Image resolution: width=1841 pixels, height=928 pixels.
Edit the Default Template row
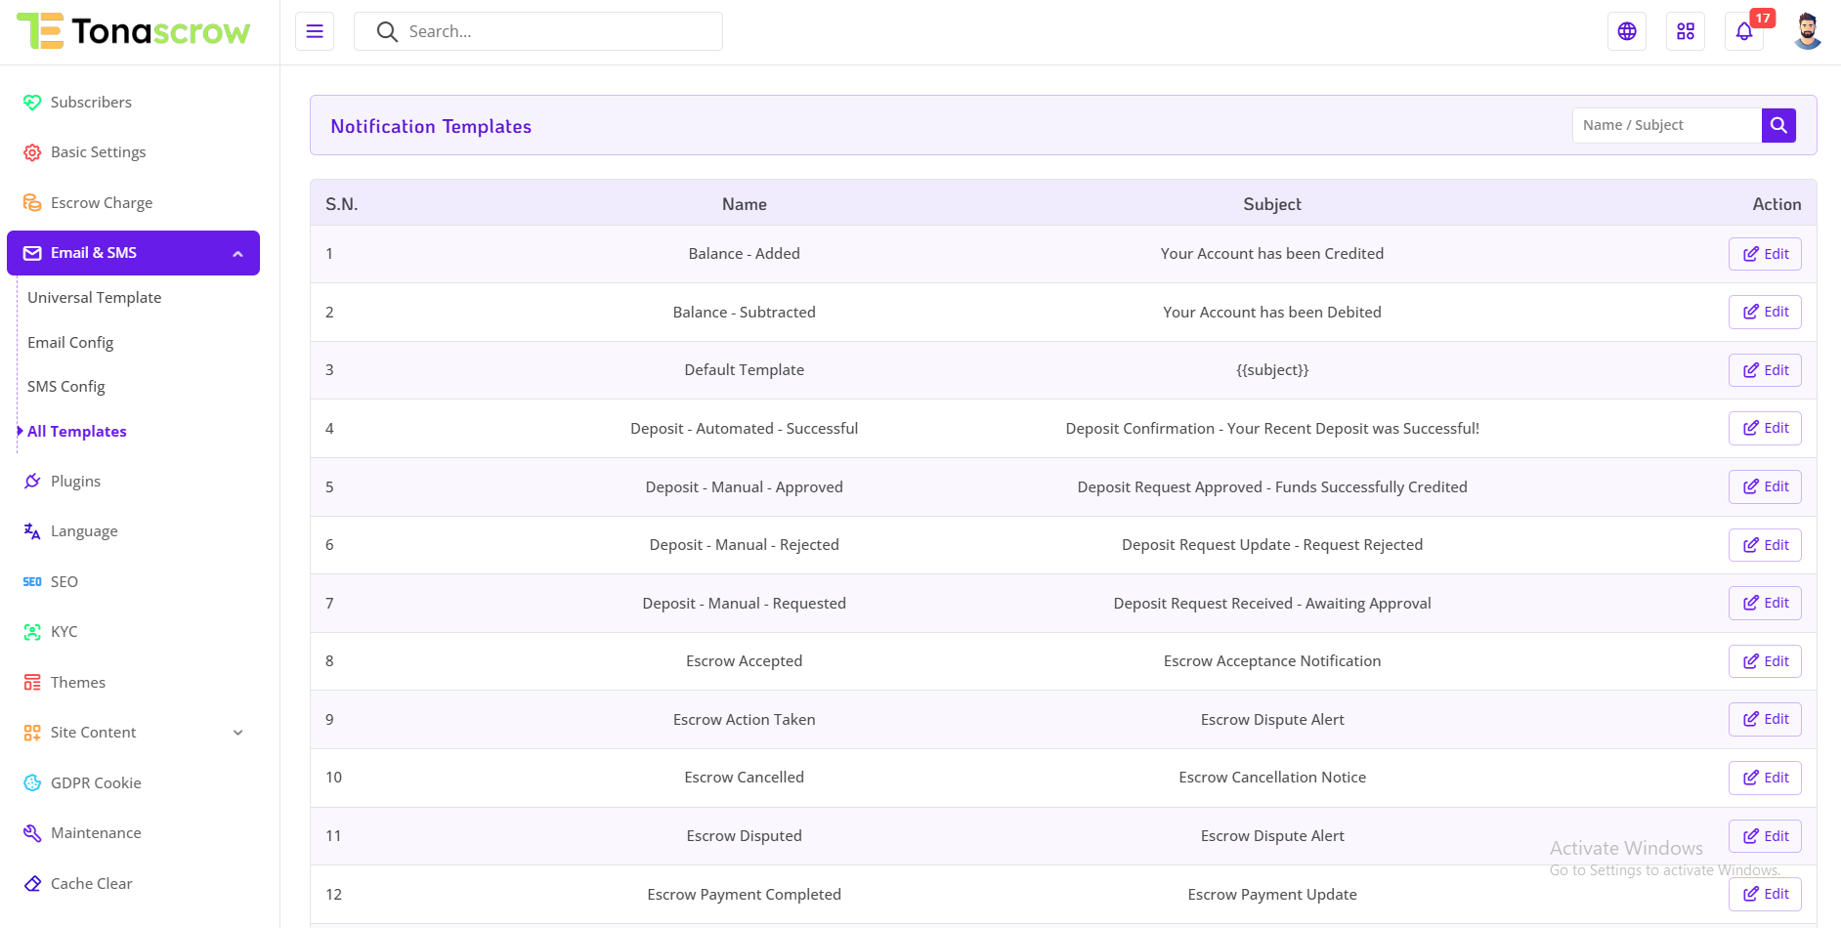point(1765,370)
